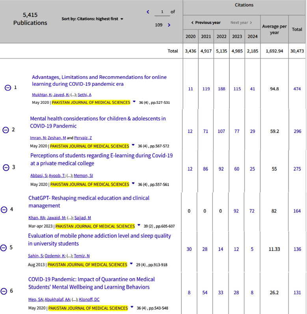The image size is (307, 314).
Task: Remove publication 1 with the minus icon
Action: click(8, 88)
